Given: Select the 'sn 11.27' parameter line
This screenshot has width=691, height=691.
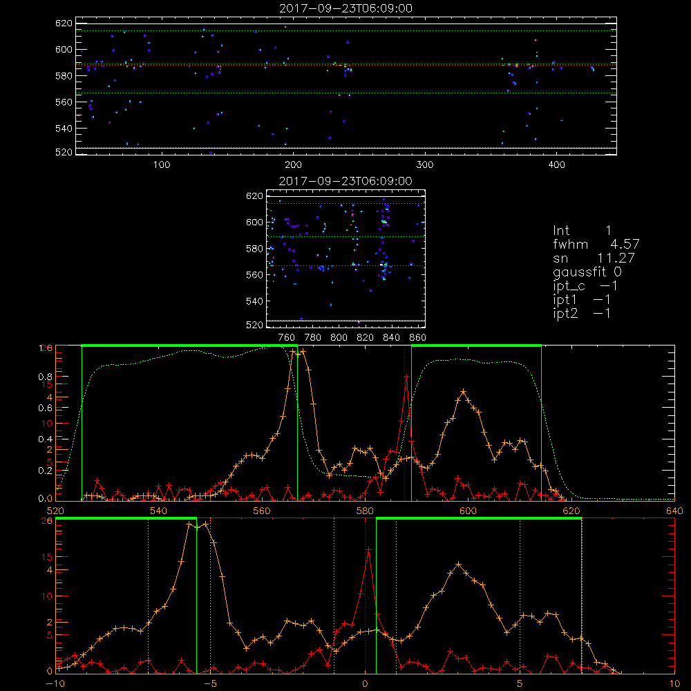Looking at the screenshot, I should coord(594,258).
